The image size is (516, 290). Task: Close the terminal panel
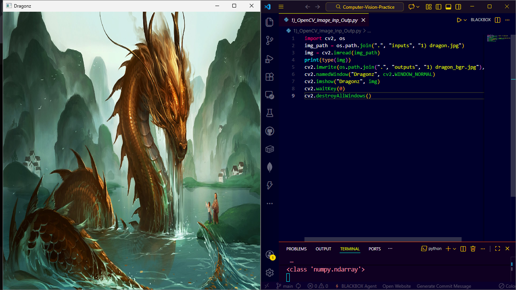coord(507,248)
